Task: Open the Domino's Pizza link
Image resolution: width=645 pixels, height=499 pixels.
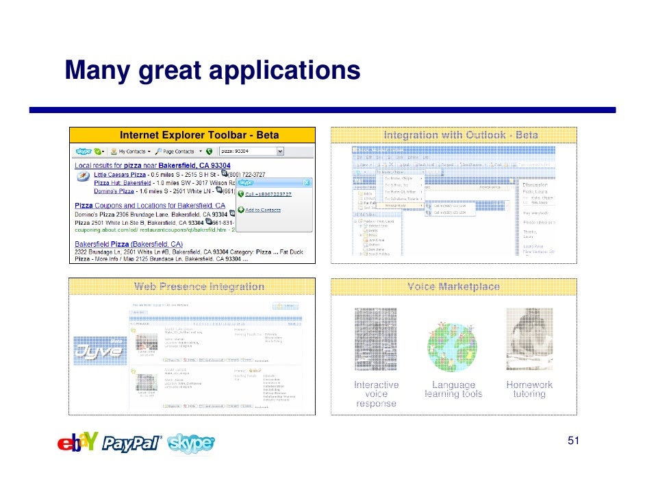Action: tap(114, 191)
